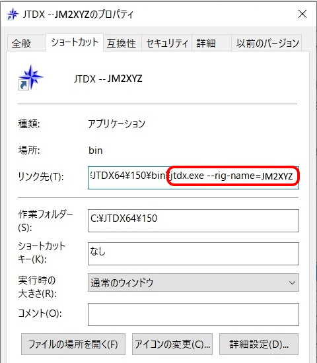The height and width of the screenshot is (363, 317).
Task: Click the 実行時の大きさ(R): label
Action: 37,287
